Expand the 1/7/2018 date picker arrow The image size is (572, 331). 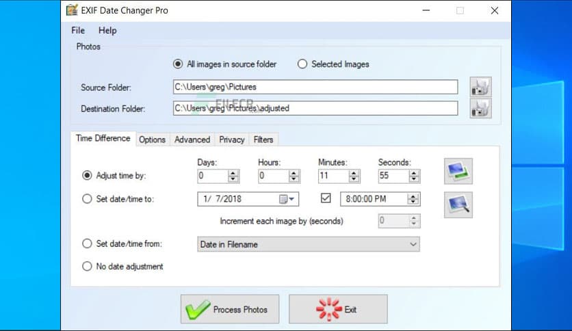tap(291, 199)
